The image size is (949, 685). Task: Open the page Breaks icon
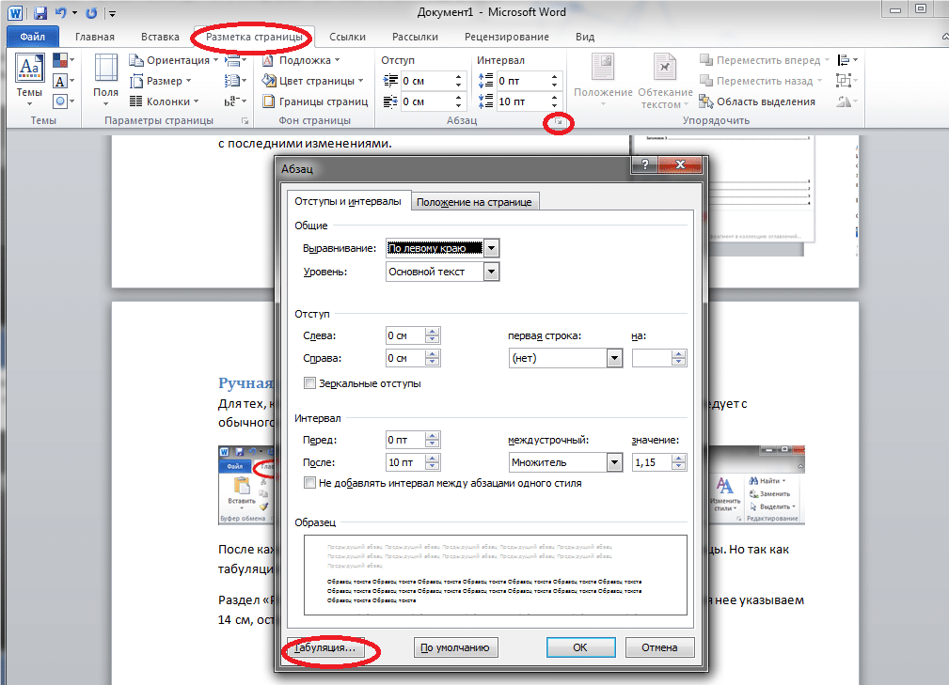click(235, 60)
